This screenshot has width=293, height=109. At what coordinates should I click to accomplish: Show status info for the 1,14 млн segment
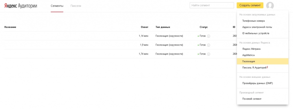(209, 36)
